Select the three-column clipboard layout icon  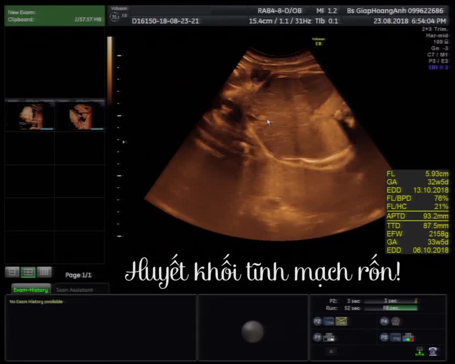point(44,272)
